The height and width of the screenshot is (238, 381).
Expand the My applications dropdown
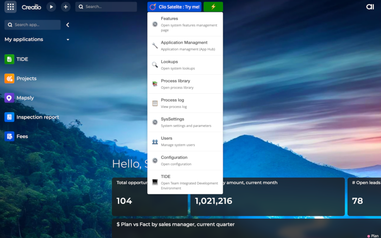point(68,40)
